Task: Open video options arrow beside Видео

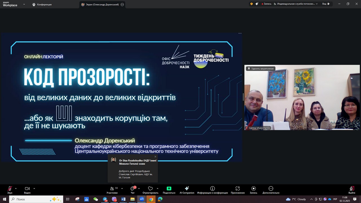Action: 34,188
